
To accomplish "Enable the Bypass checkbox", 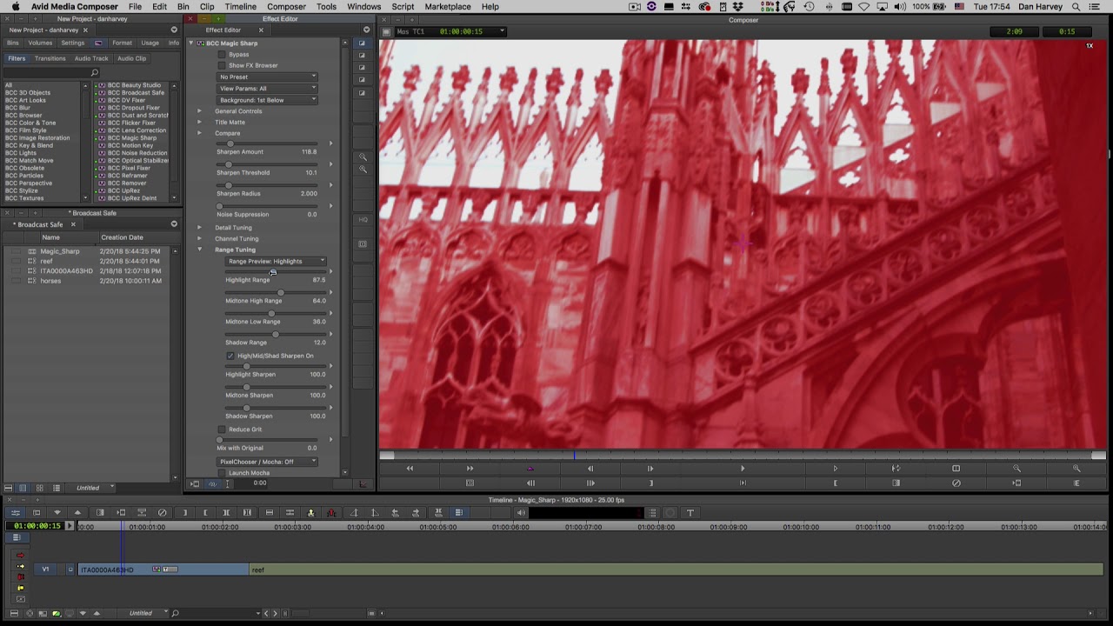I will (222, 55).
